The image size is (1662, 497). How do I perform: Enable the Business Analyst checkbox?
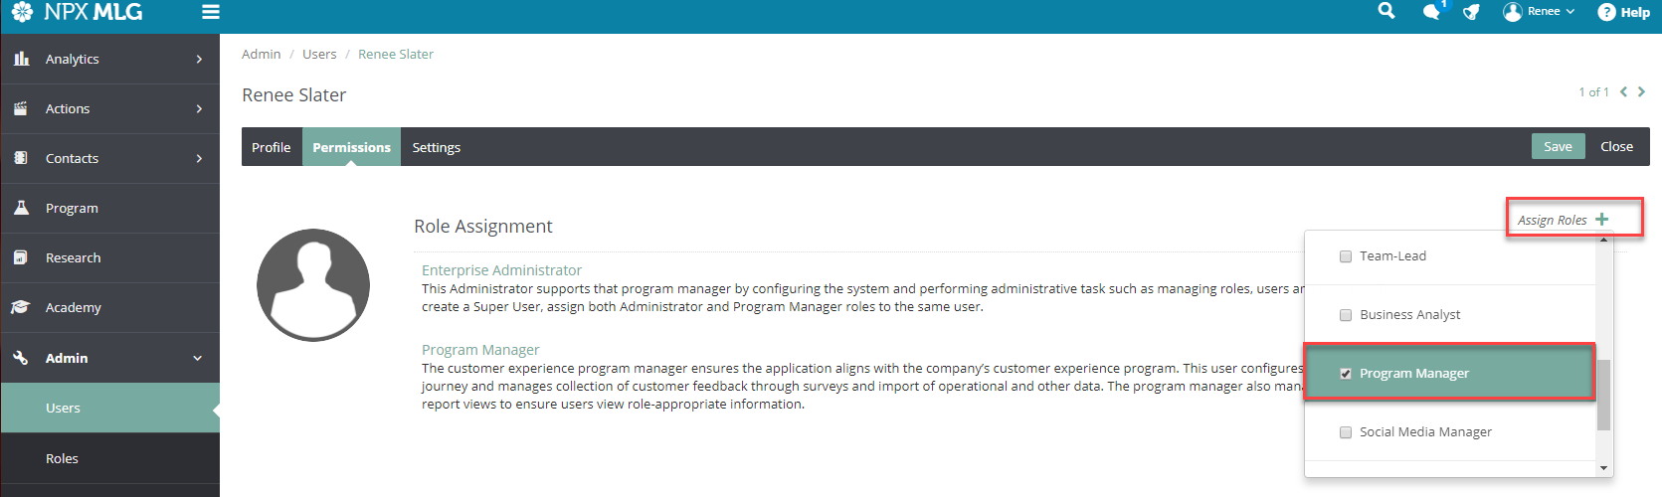pos(1346,315)
